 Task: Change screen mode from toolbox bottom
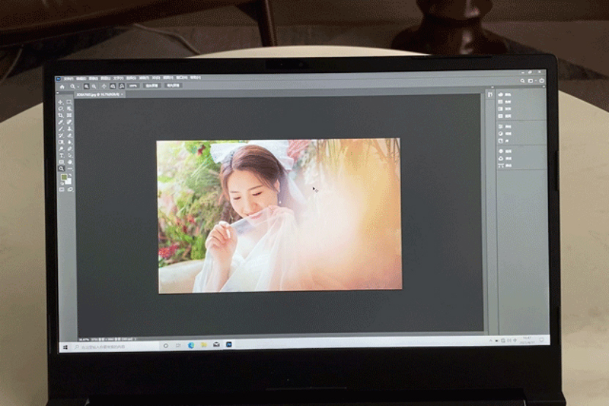[x=70, y=189]
